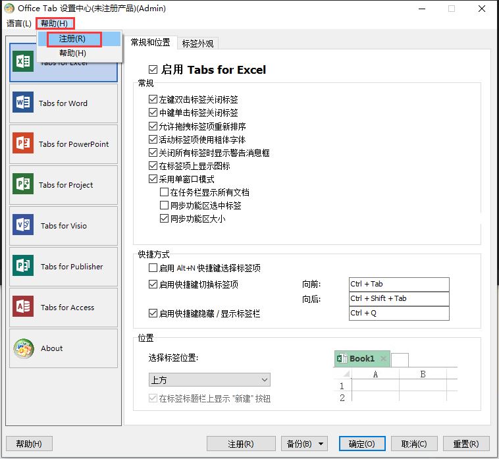Click the PowerPoint icon in sidebar
This screenshot has width=499, height=459.
point(23,144)
